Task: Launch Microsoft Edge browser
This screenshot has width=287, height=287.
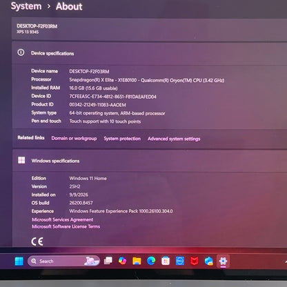Action: pos(151,261)
